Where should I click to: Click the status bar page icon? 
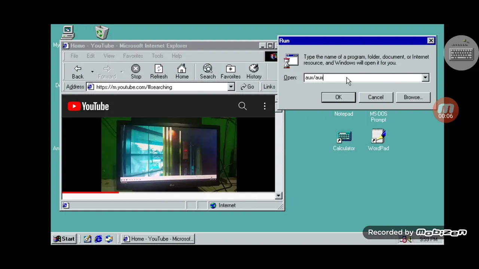(x=65, y=205)
